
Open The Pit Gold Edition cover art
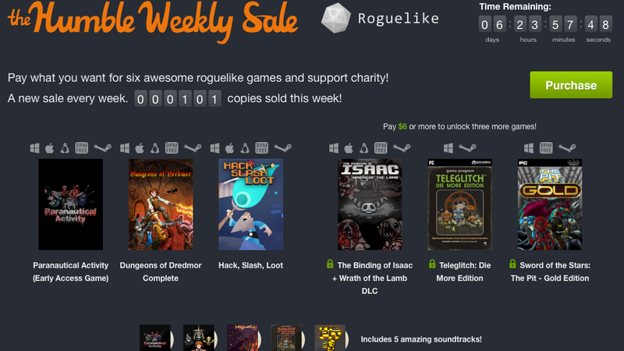tap(550, 204)
